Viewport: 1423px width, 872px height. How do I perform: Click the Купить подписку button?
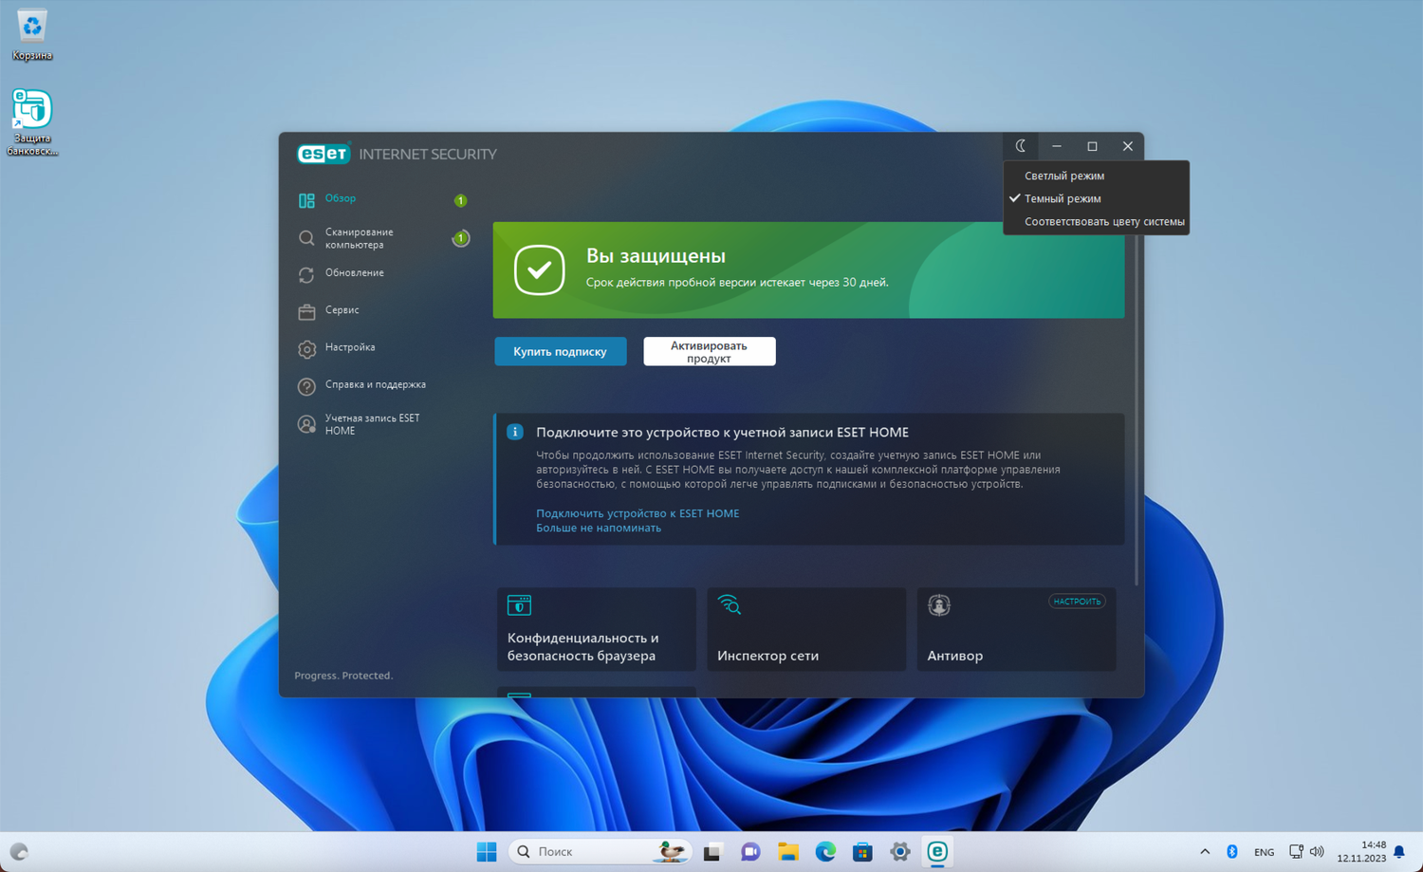coord(560,351)
